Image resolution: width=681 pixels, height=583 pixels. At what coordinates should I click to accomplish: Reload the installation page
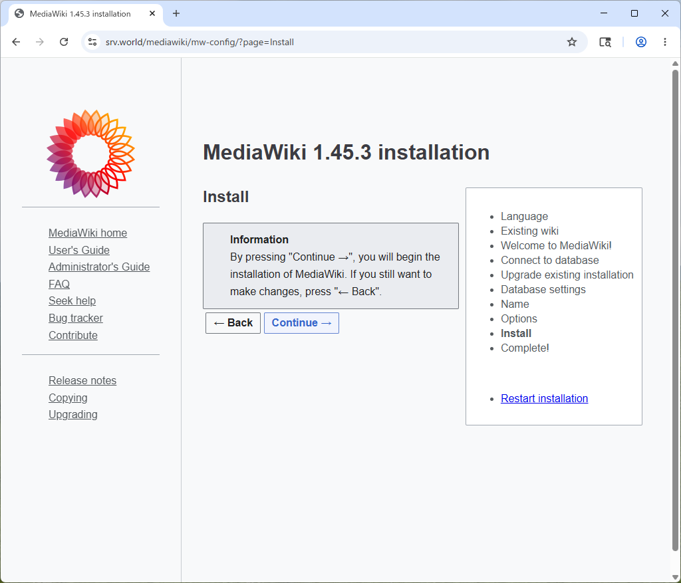64,42
